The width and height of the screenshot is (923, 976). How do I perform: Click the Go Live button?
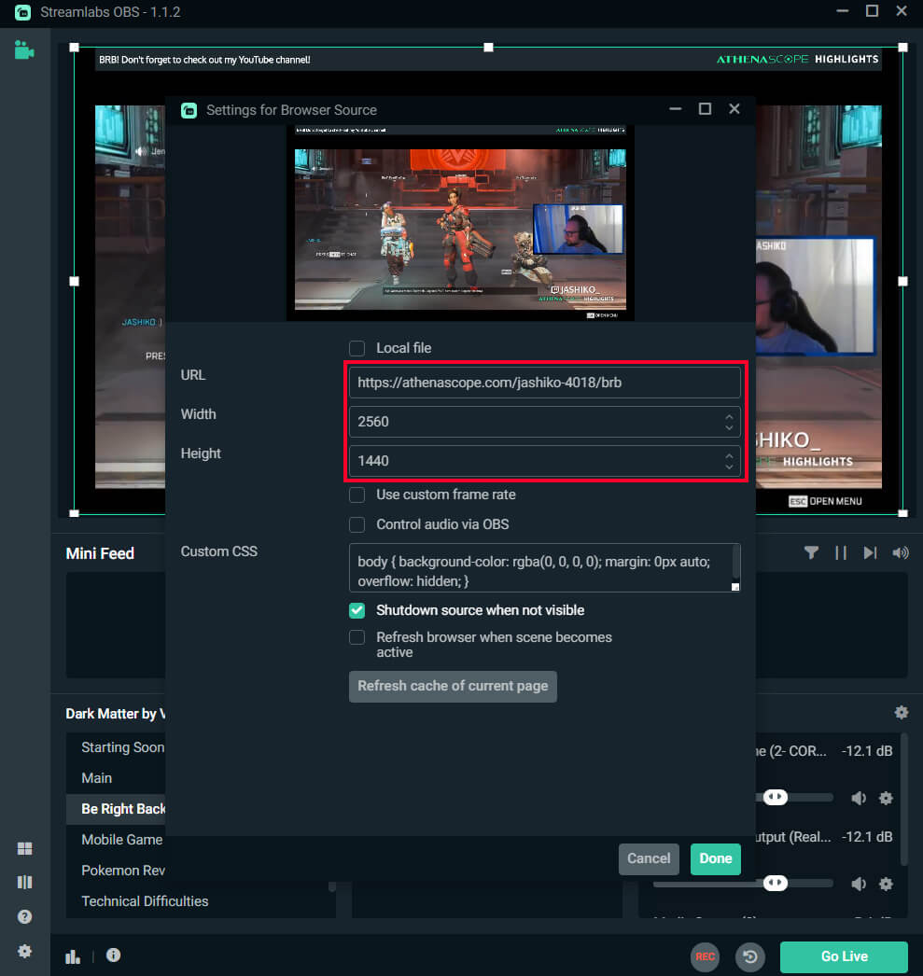click(844, 956)
